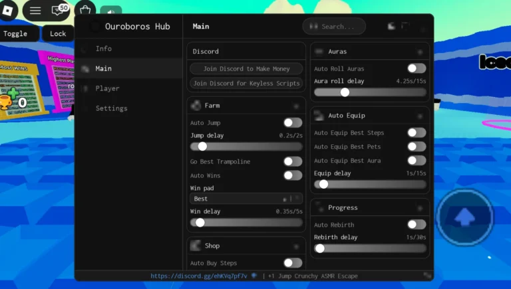
Task: Click the '0.2s/2s' jump delay value
Action: pos(291,136)
